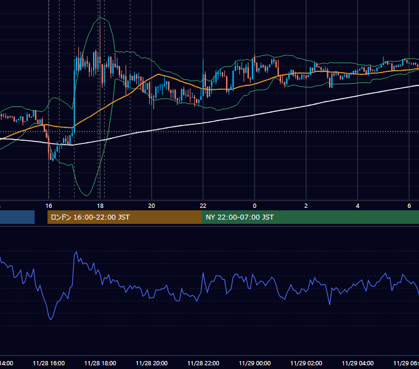Image resolution: width=419 pixels, height=369 pixels.
Task: Click the 11/29 02:00 date label
Action: (306, 363)
